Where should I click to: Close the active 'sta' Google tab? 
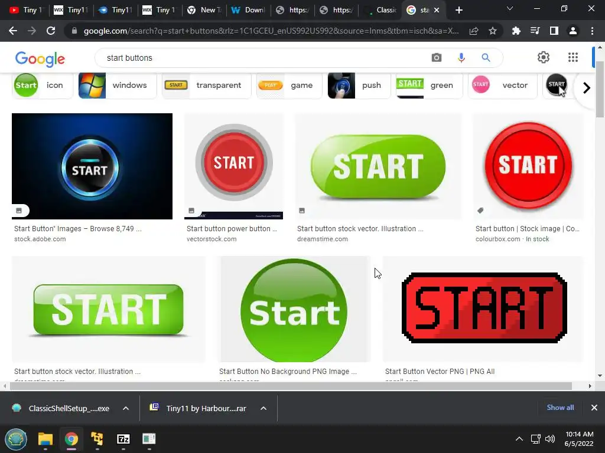point(437,10)
